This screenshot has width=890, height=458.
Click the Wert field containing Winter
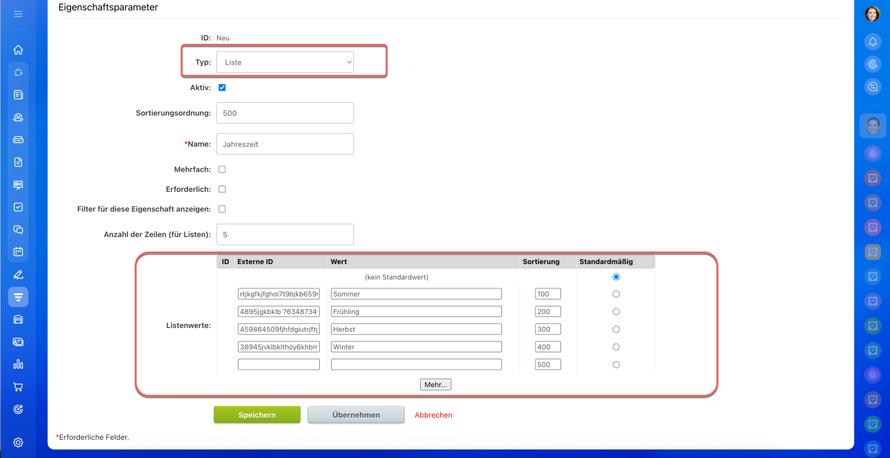coord(416,347)
